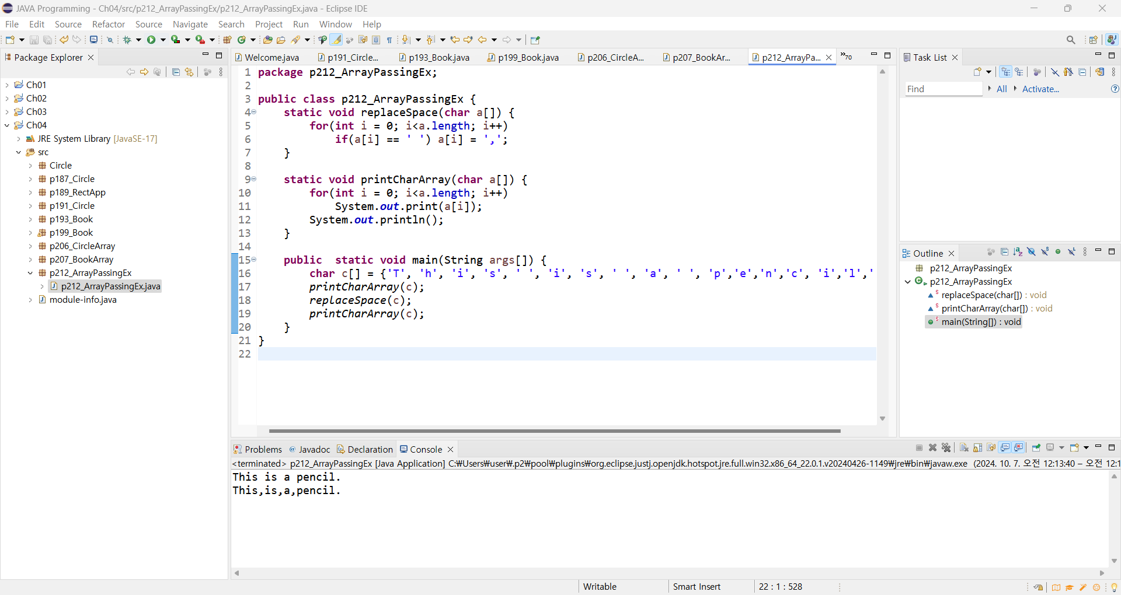Expand the Ch03 project
The width and height of the screenshot is (1121, 595).
tap(7, 111)
